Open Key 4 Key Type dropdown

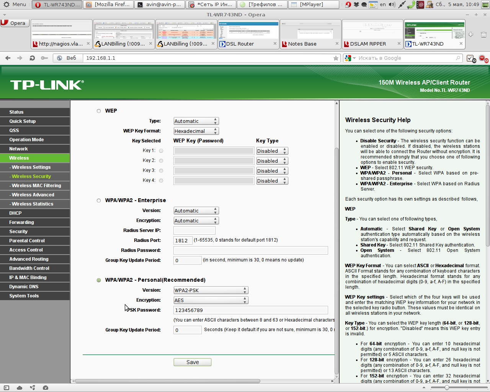coord(272,181)
